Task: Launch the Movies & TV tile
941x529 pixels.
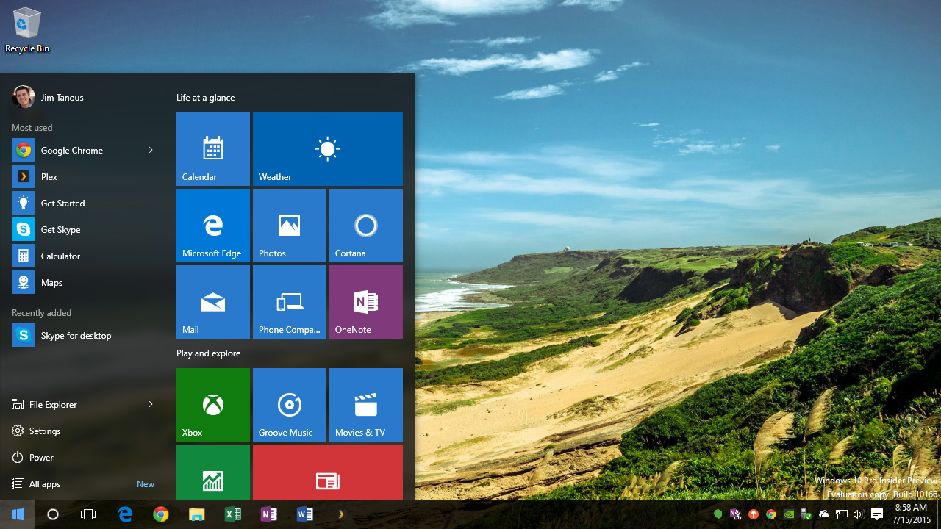Action: pos(365,405)
